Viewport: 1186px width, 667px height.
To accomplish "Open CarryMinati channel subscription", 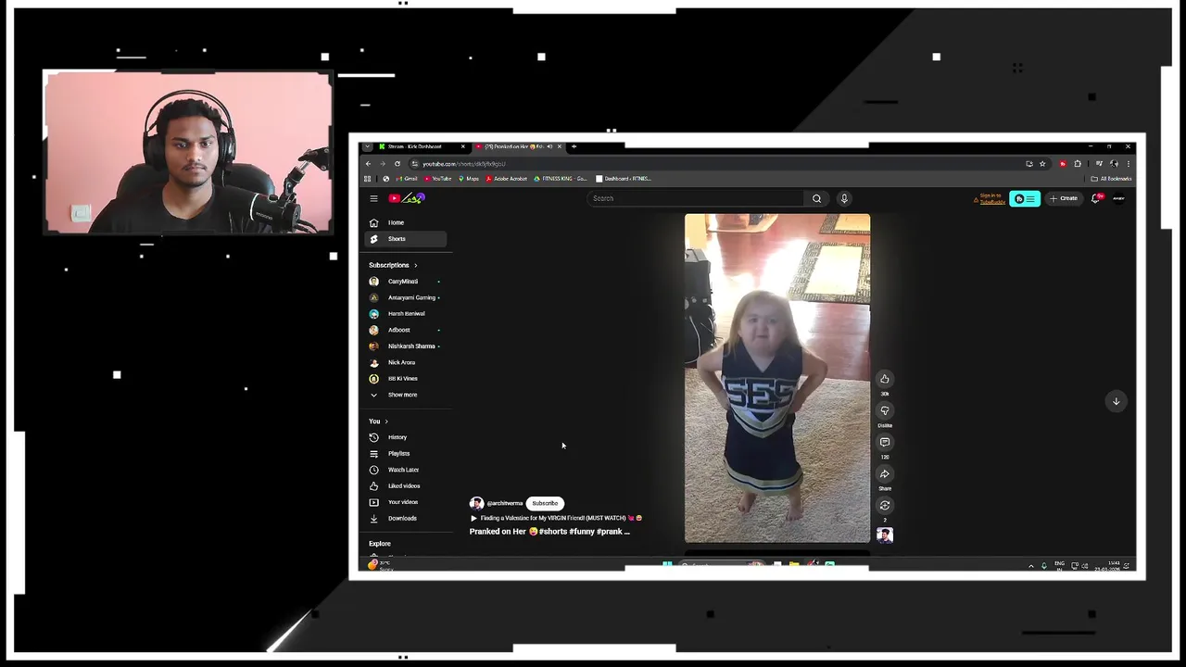I will [406, 282].
